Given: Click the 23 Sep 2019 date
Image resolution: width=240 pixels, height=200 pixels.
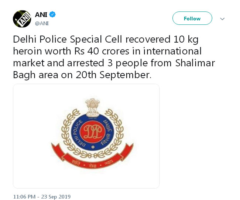Looking at the screenshot, I should 56,197.
